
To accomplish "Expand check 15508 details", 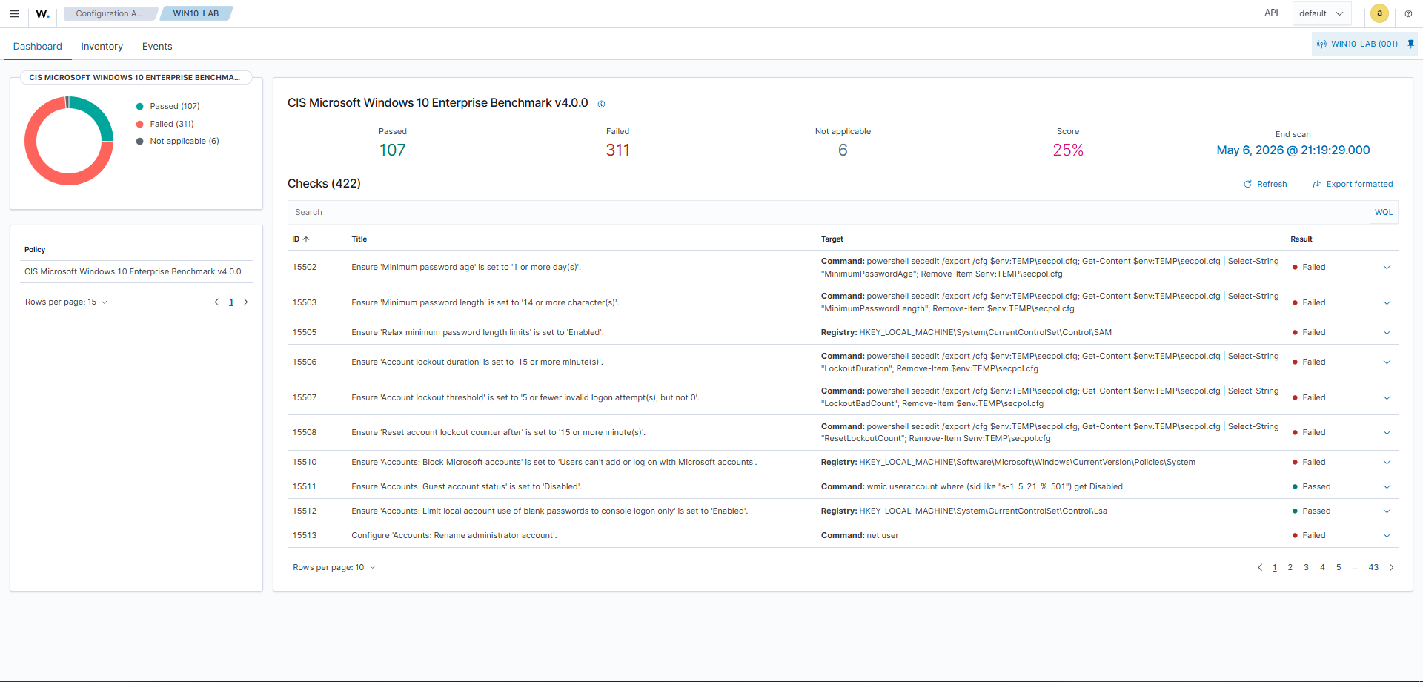I will coord(1387,433).
